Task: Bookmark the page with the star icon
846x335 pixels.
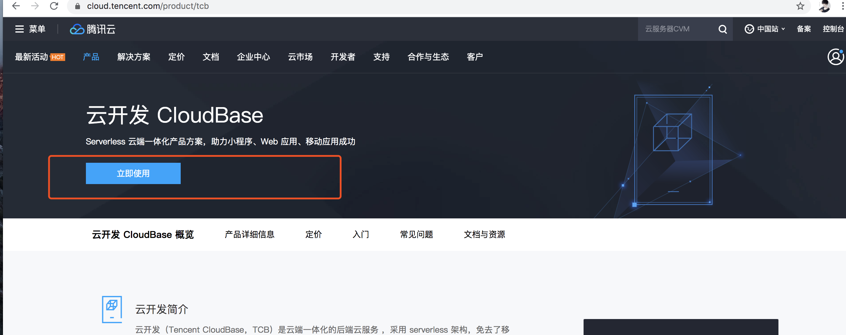Action: coord(800,6)
